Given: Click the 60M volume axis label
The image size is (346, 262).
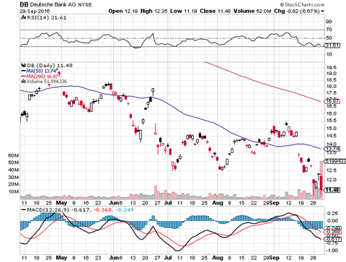Looking at the screenshot, I should point(14,156).
